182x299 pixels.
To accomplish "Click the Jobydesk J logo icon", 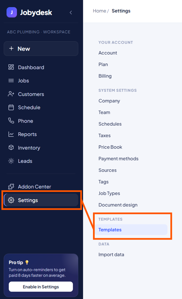I will pyautogui.click(x=11, y=13).
